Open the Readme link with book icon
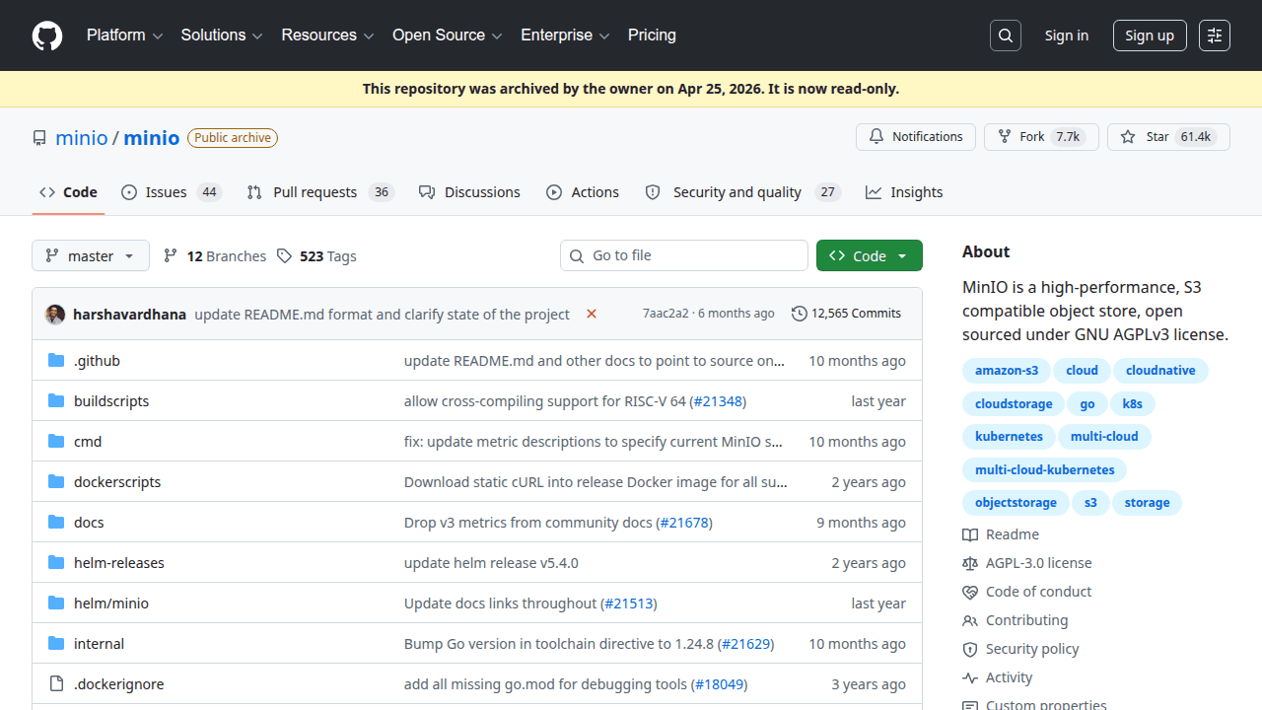Image resolution: width=1262 pixels, height=710 pixels. 1001,534
